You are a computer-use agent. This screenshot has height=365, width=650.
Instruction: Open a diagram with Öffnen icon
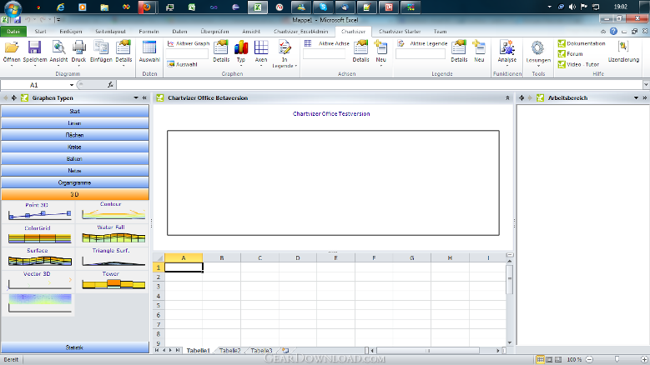coord(12,52)
